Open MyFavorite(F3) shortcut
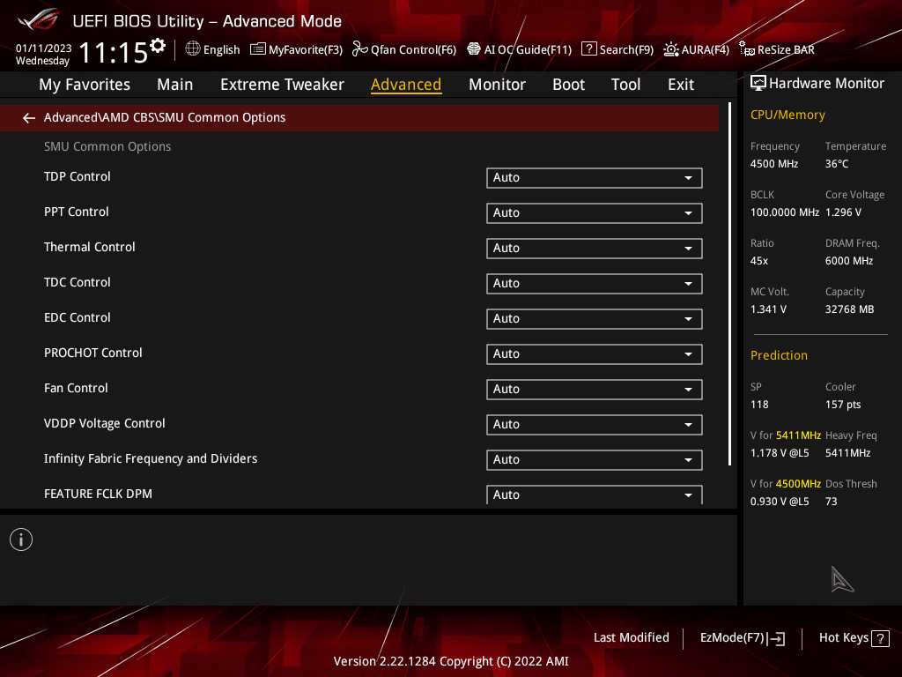This screenshot has width=902, height=677. coord(297,49)
